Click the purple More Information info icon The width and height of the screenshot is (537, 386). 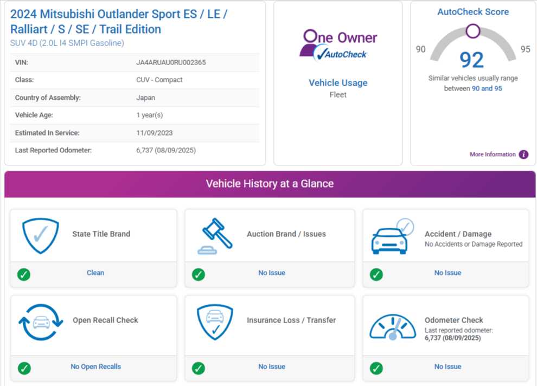coord(523,155)
